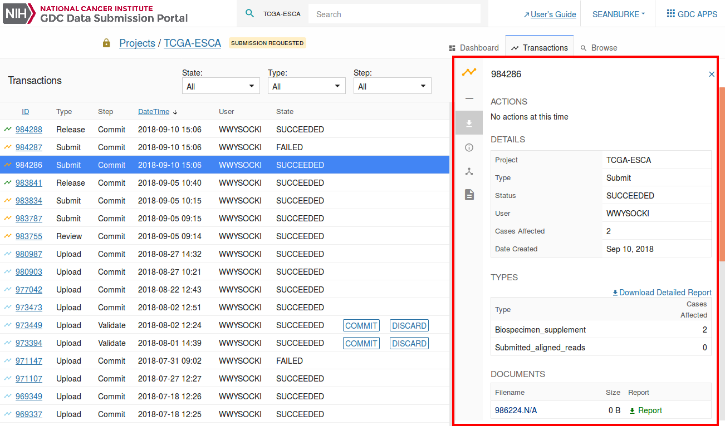Click Download Detailed Report link
The image size is (725, 426).
662,293
